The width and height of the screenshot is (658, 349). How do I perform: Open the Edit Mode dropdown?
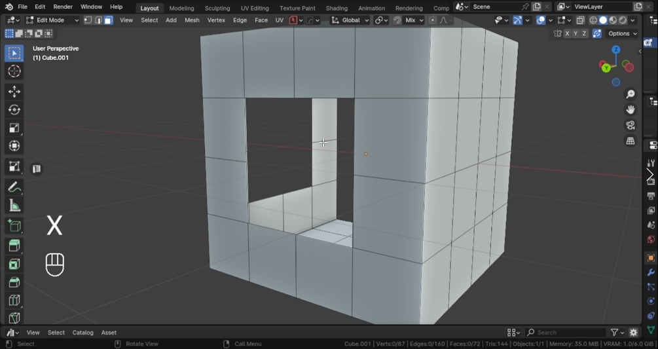52,20
